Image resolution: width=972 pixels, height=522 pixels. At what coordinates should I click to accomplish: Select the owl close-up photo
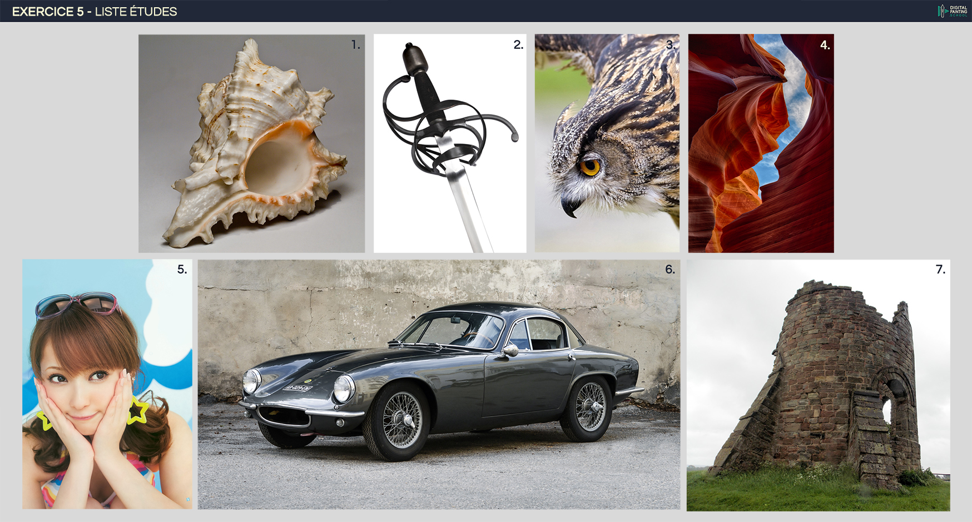click(x=607, y=143)
